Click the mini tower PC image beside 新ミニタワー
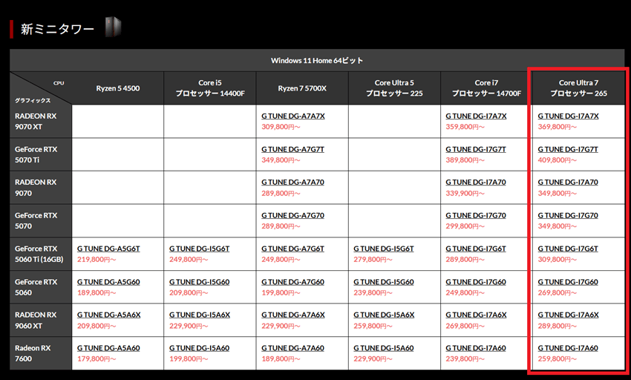This screenshot has height=380, width=631. (x=113, y=27)
